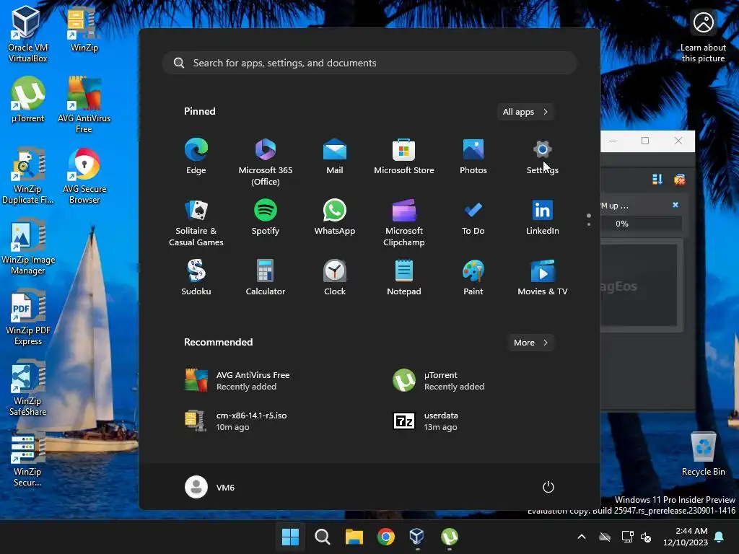Image resolution: width=739 pixels, height=554 pixels.
Task: Select AVG AntiVirus Free desktop shortcut
Action: tap(84, 105)
